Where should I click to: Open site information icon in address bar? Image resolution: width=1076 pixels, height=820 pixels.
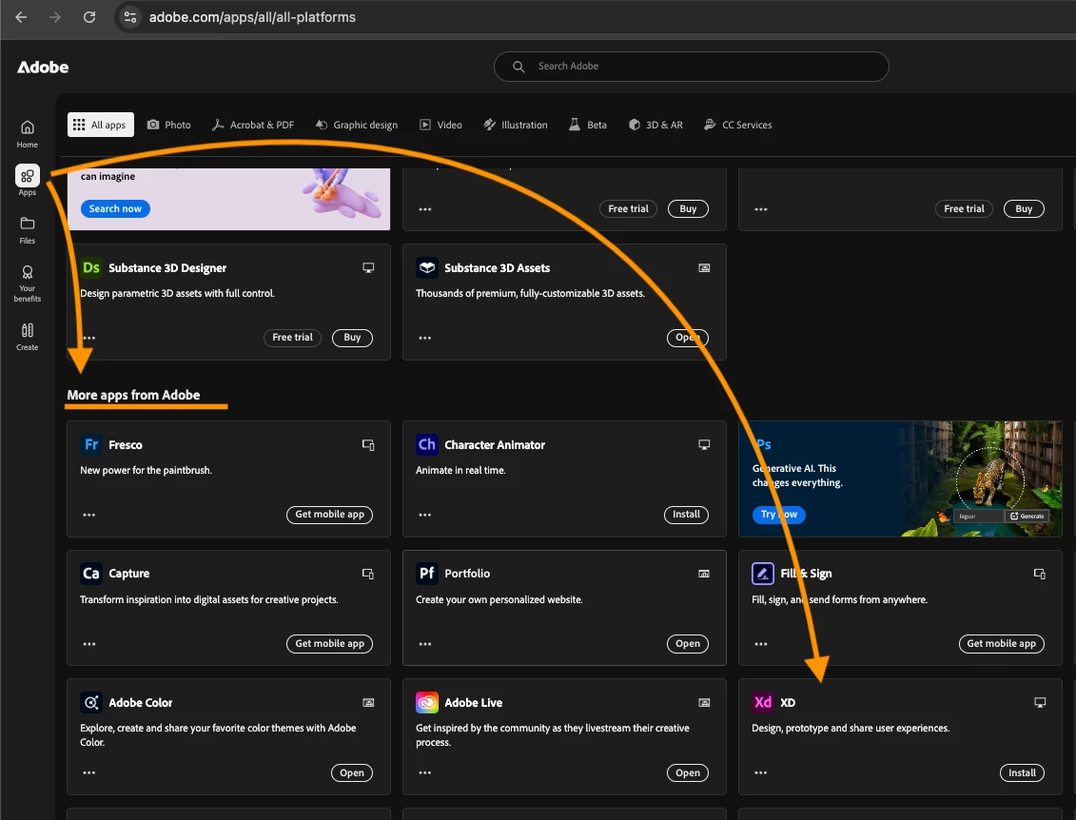point(130,17)
